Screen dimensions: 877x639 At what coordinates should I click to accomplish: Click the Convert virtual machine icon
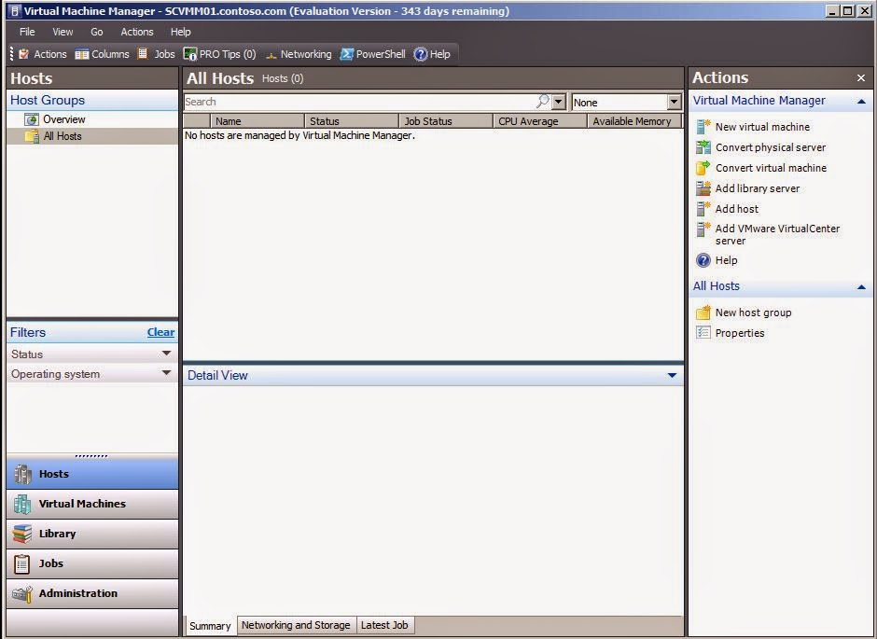click(703, 168)
